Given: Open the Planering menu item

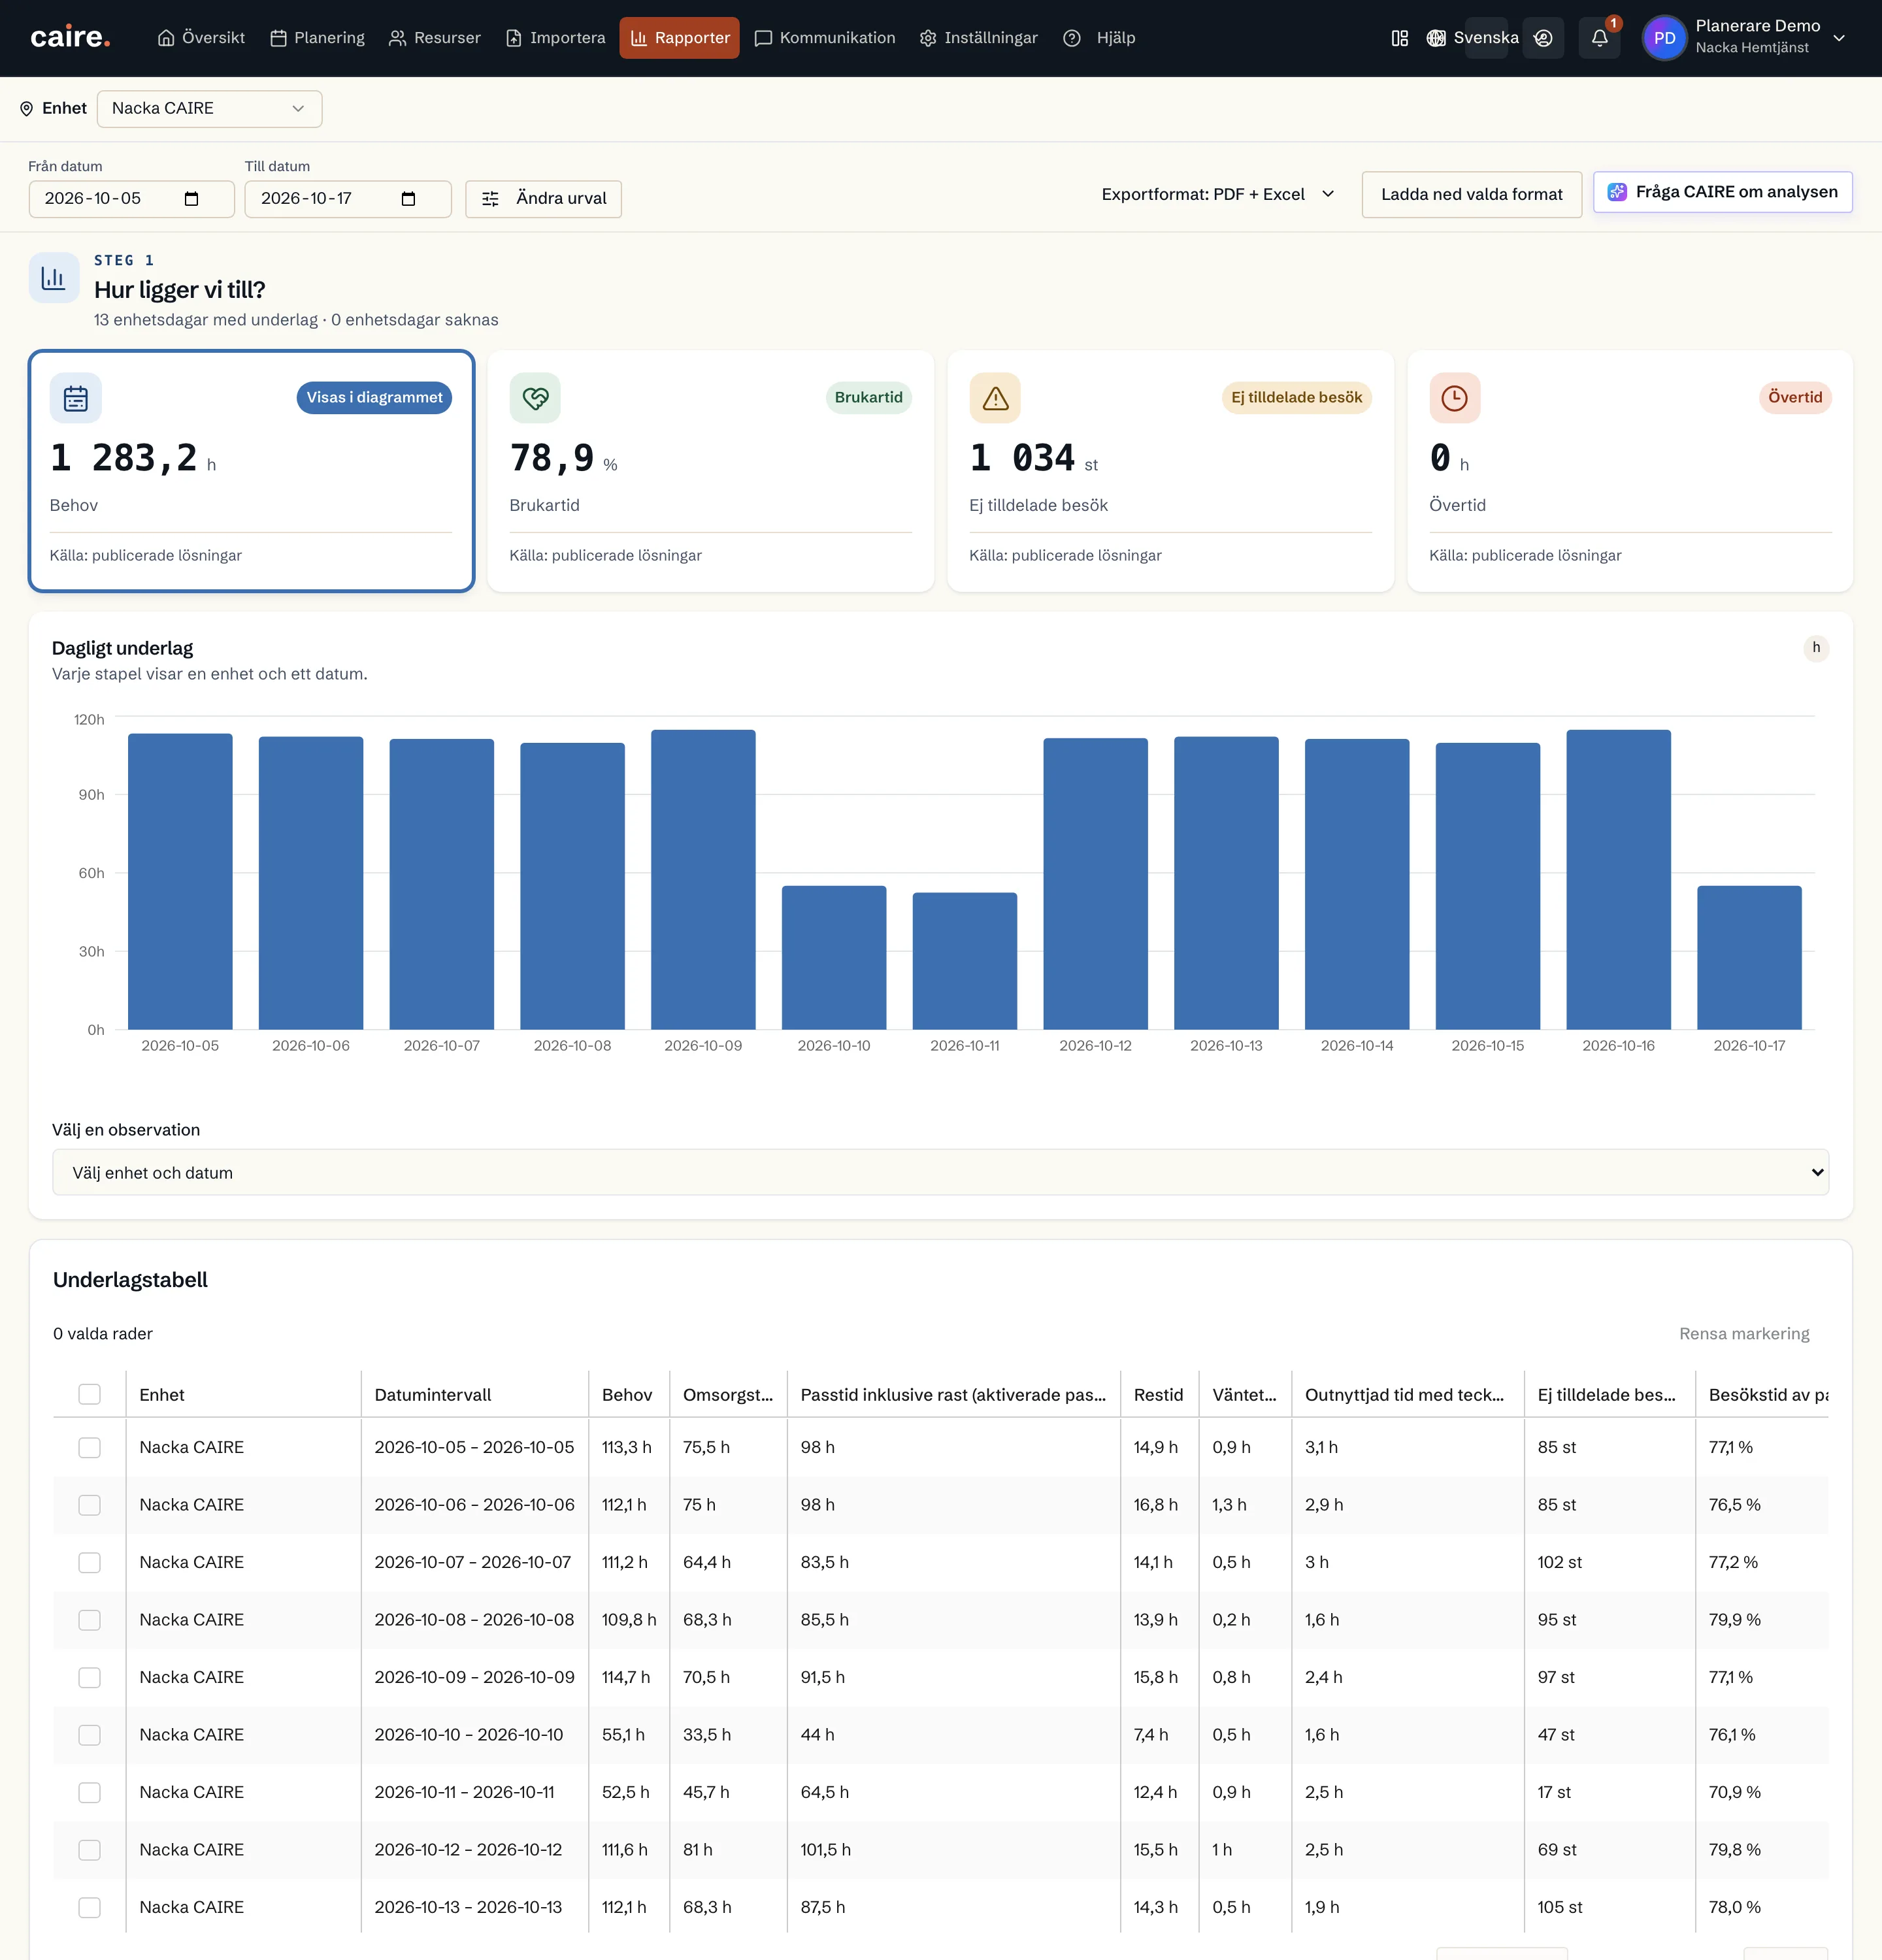Looking at the screenshot, I should [317, 38].
